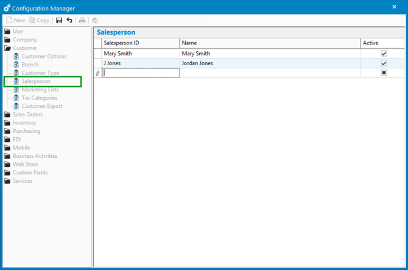Expand the Inventory folder

24,123
